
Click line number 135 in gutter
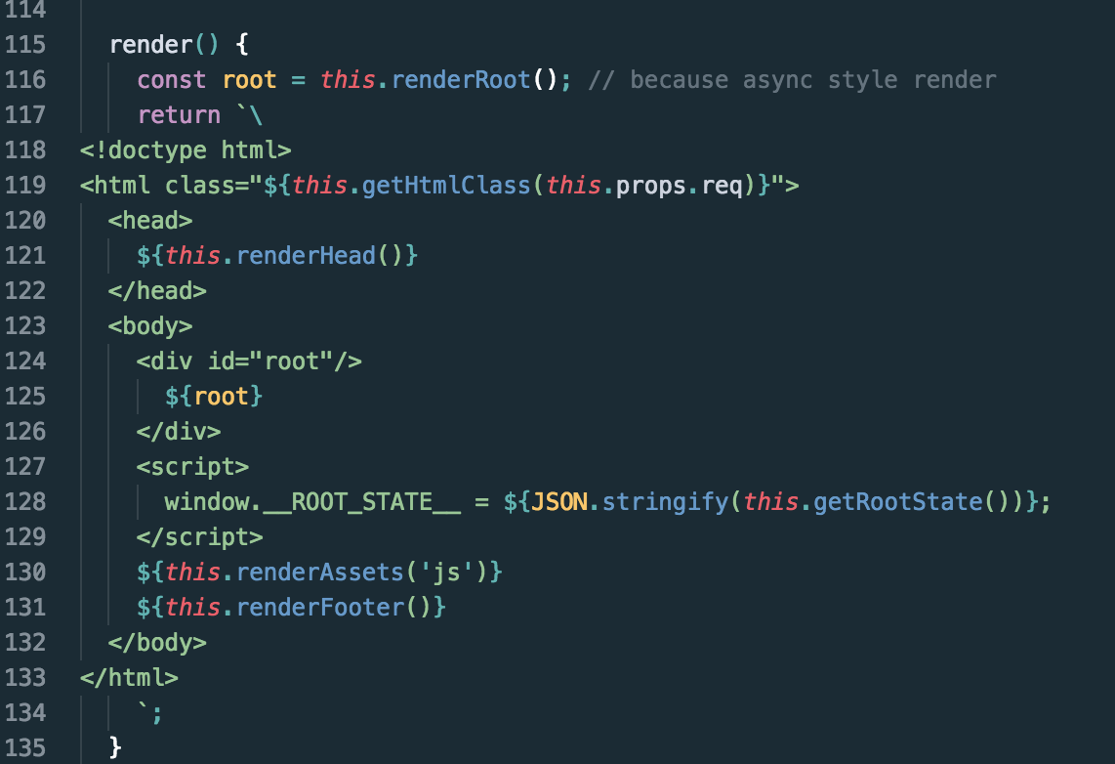tap(25, 748)
